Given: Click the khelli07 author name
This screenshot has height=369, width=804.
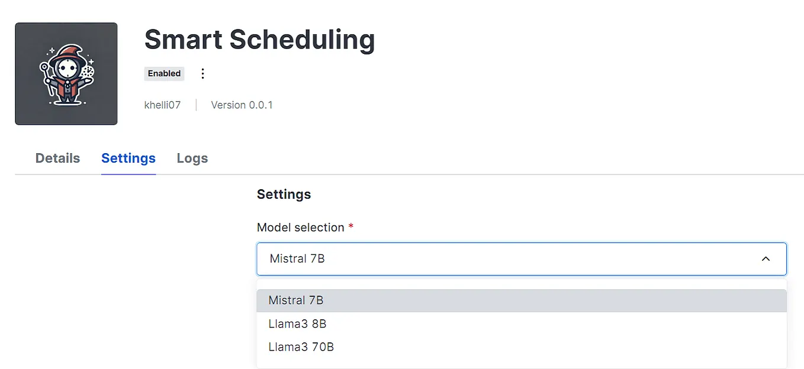Looking at the screenshot, I should tap(162, 105).
